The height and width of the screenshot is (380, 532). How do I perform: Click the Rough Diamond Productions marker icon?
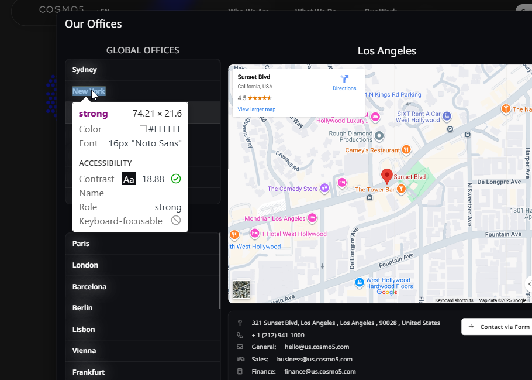point(379,136)
